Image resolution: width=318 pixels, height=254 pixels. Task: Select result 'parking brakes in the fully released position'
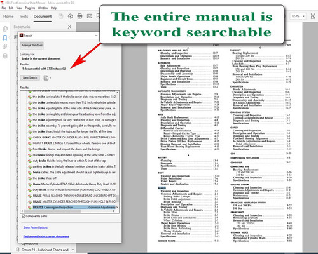[x=74, y=166]
